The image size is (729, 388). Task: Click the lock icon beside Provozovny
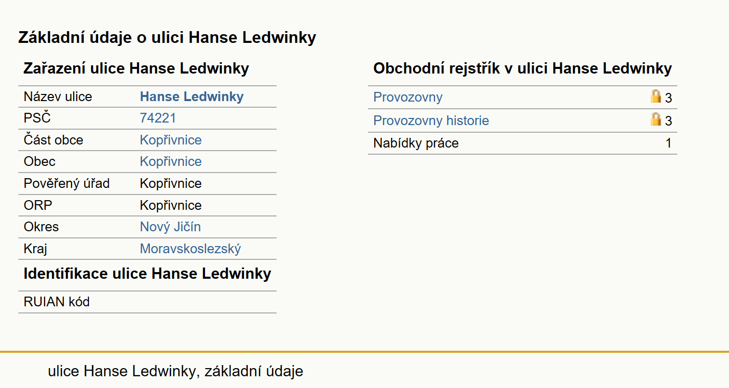pyautogui.click(x=656, y=96)
